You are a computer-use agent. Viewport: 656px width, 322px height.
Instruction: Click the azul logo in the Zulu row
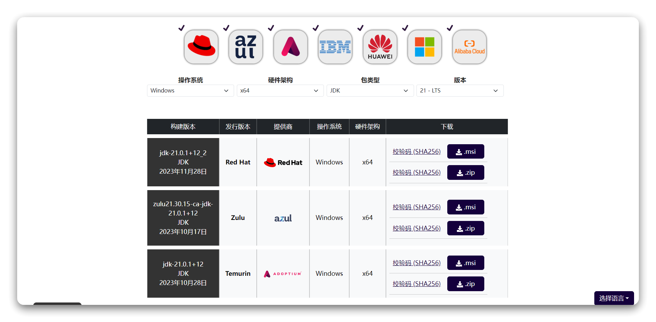tap(283, 218)
